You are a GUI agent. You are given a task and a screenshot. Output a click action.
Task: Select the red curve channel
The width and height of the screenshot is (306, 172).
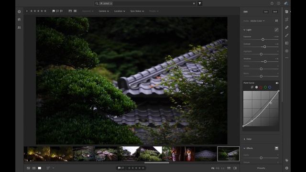[x=261, y=87]
